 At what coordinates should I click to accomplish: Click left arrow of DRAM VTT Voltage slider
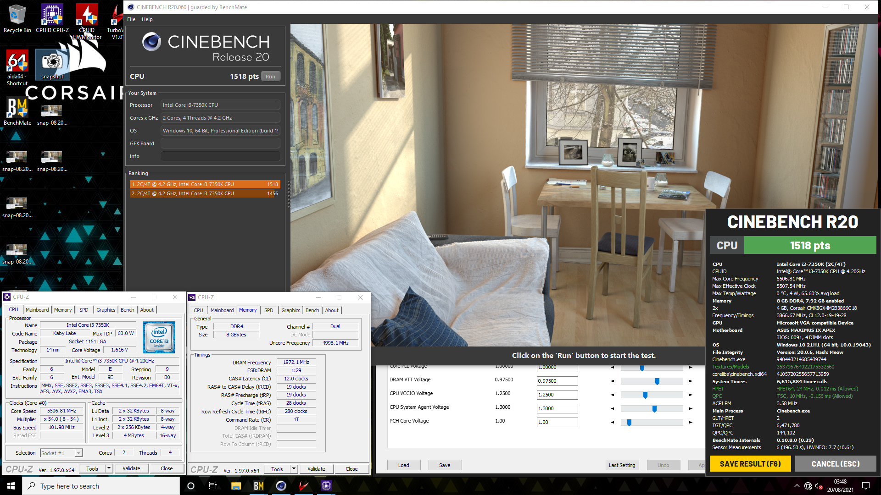pos(612,381)
